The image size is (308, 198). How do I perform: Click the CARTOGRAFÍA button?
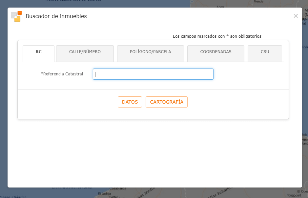[x=166, y=102]
